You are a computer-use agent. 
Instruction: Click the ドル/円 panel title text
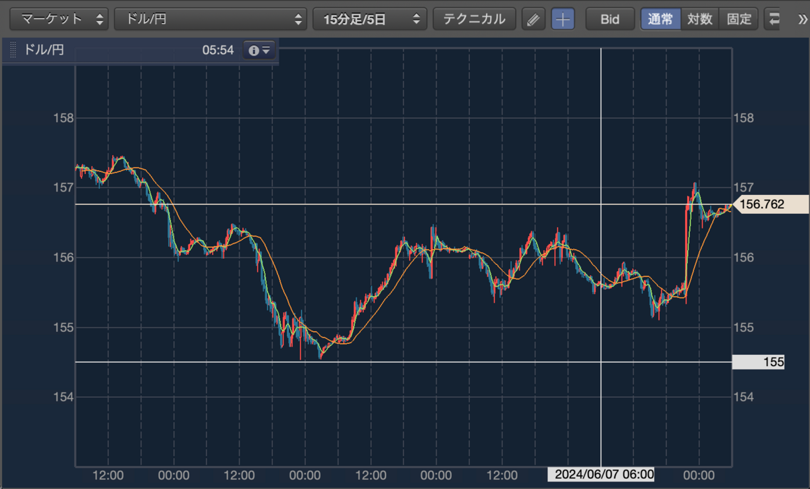(x=44, y=50)
